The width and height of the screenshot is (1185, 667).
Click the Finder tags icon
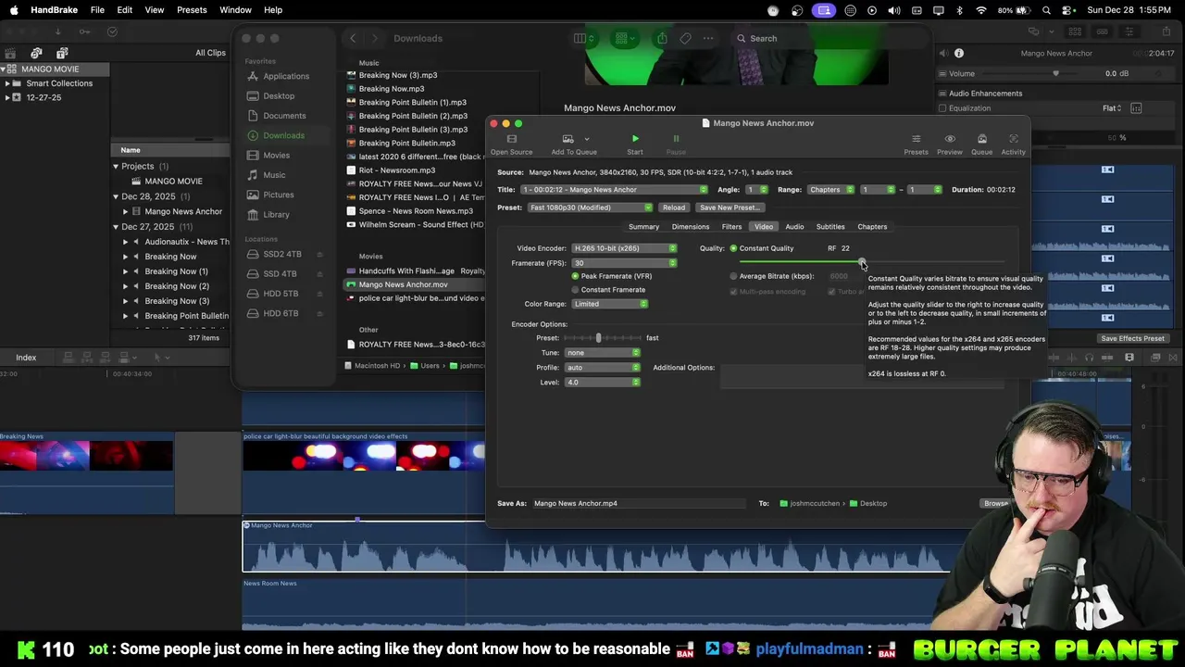tap(685, 38)
